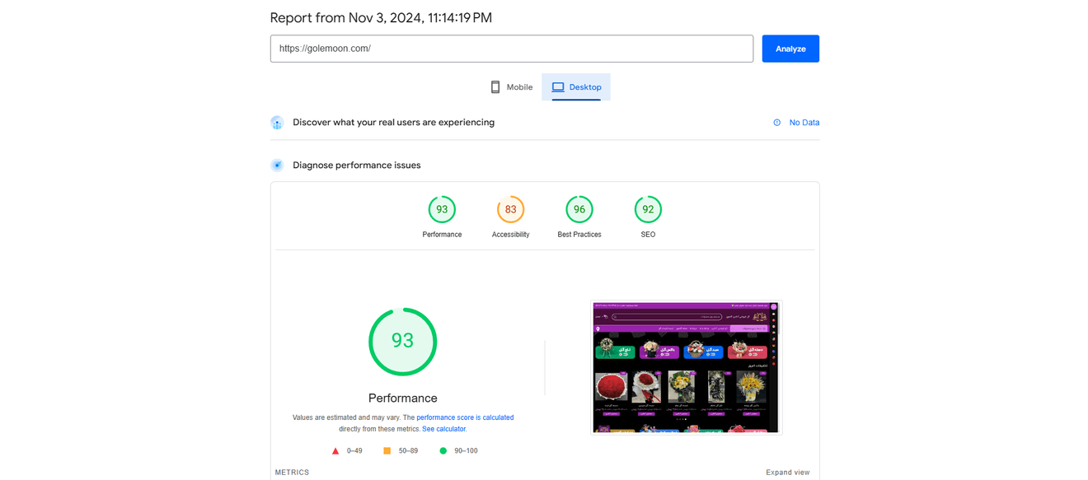Click the No Data info icon
The image size is (1088, 480).
point(776,123)
